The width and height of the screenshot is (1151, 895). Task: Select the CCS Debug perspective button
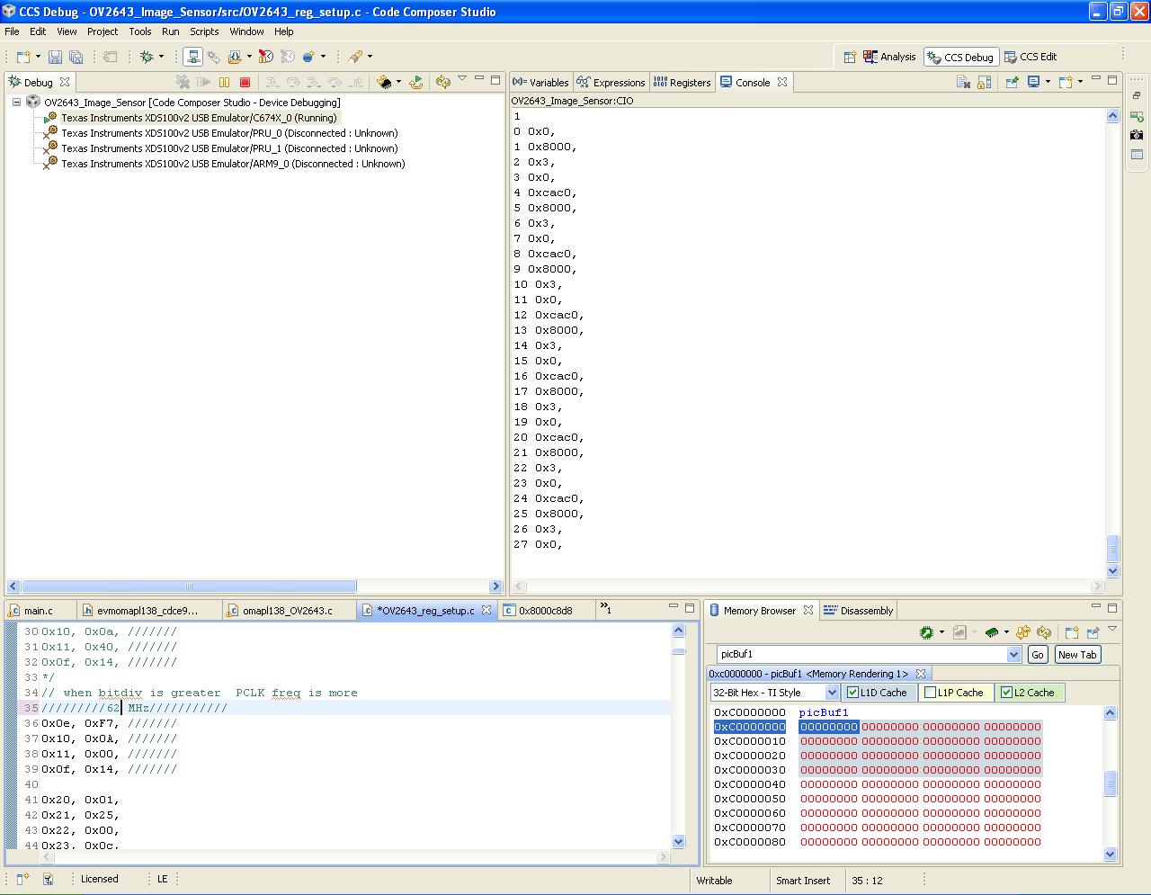tap(960, 57)
